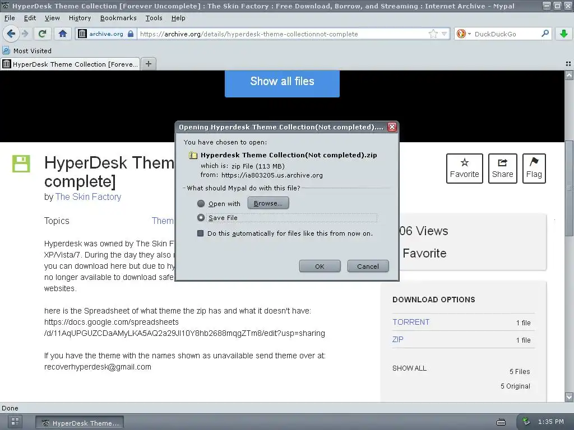Go back using the back arrow button

click(x=11, y=34)
